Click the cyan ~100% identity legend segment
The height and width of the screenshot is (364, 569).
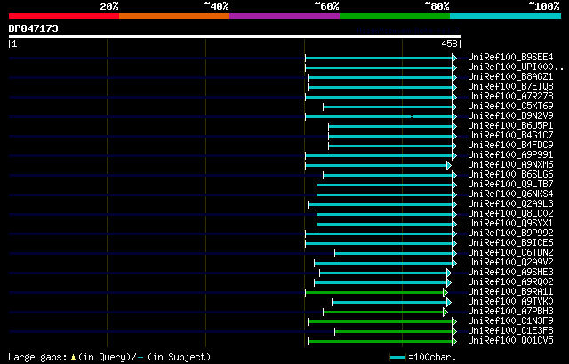506,16
